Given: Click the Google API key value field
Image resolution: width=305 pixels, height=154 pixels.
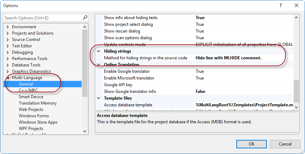Looking at the screenshot, I should (243, 85).
